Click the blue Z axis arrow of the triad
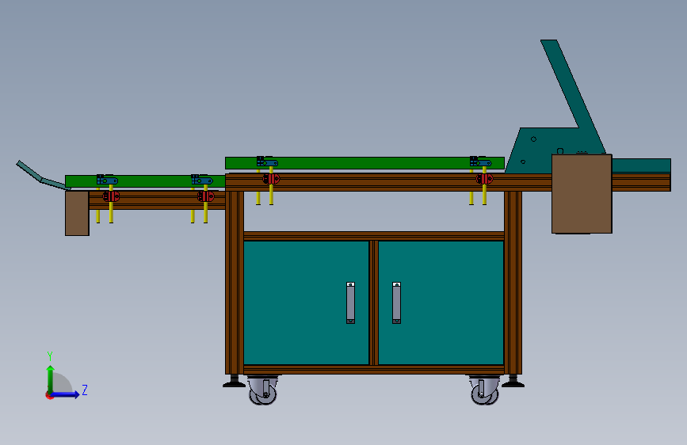687x445 pixels. [x=66, y=394]
